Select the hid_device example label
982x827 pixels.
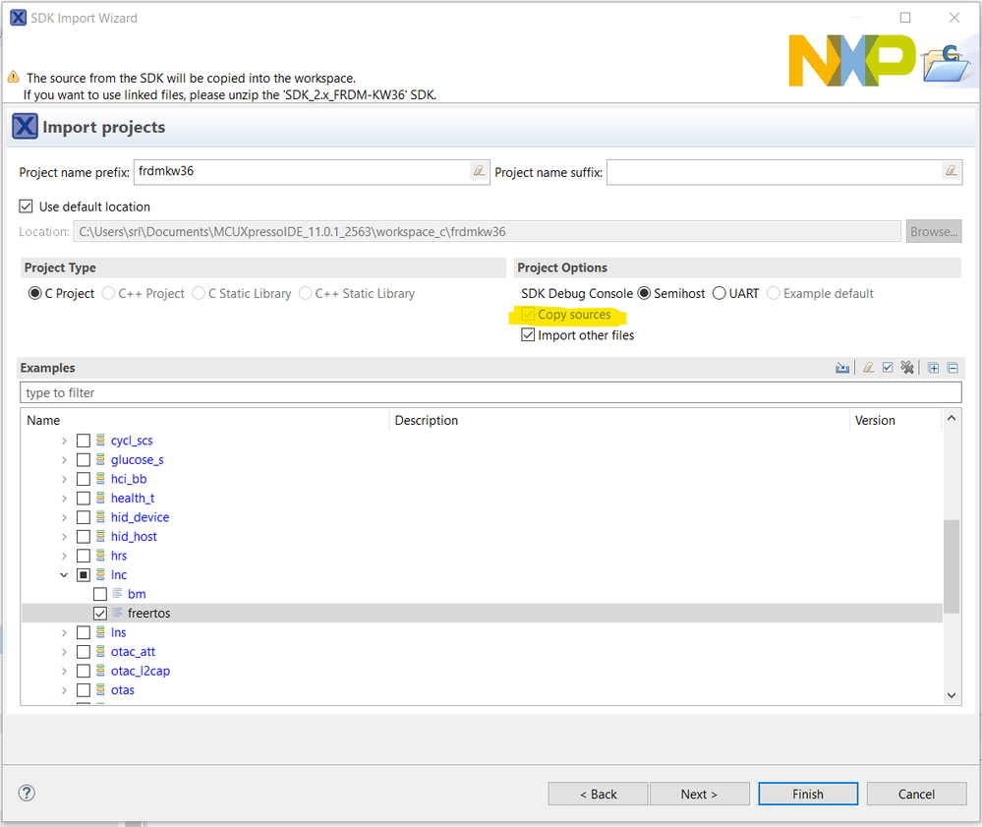click(140, 517)
